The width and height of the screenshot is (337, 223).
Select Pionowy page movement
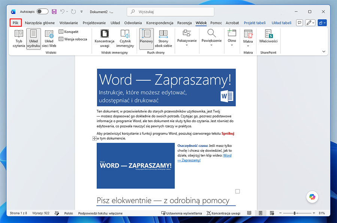tap(146, 39)
